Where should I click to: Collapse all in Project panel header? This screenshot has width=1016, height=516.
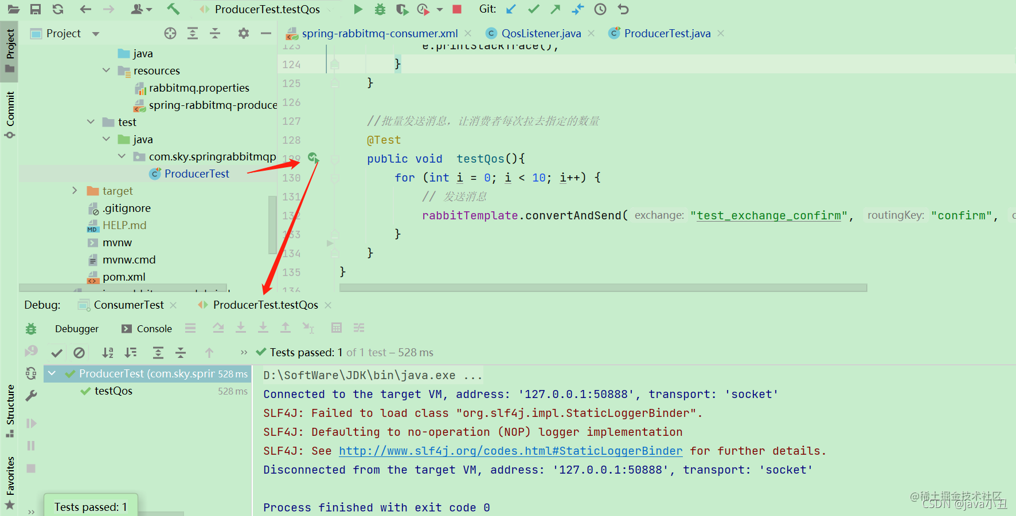pos(215,33)
